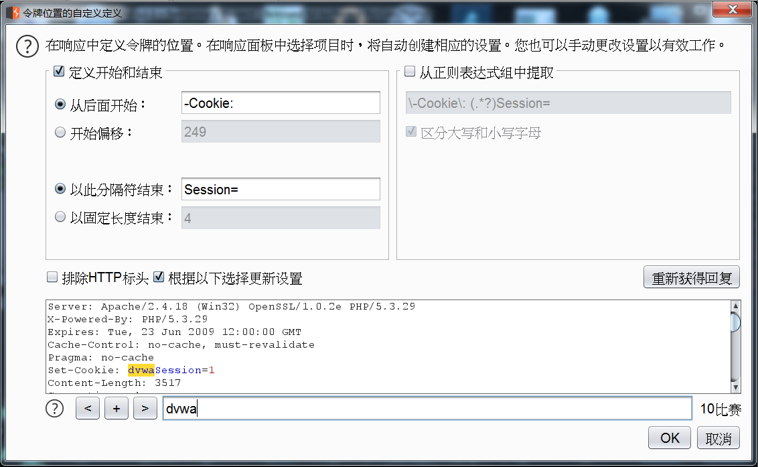Select the 以此分隔符结束 radio button
Image resolution: width=758 pixels, height=467 pixels.
point(60,188)
